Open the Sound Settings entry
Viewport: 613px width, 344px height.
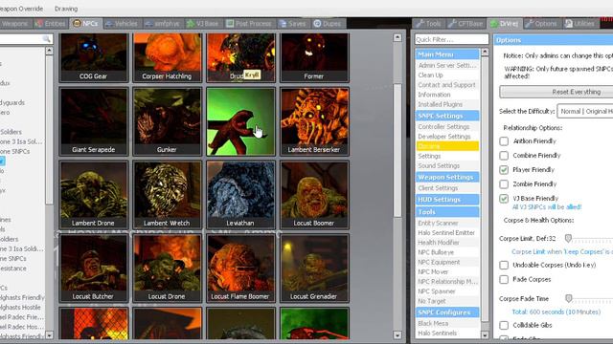pos(447,165)
